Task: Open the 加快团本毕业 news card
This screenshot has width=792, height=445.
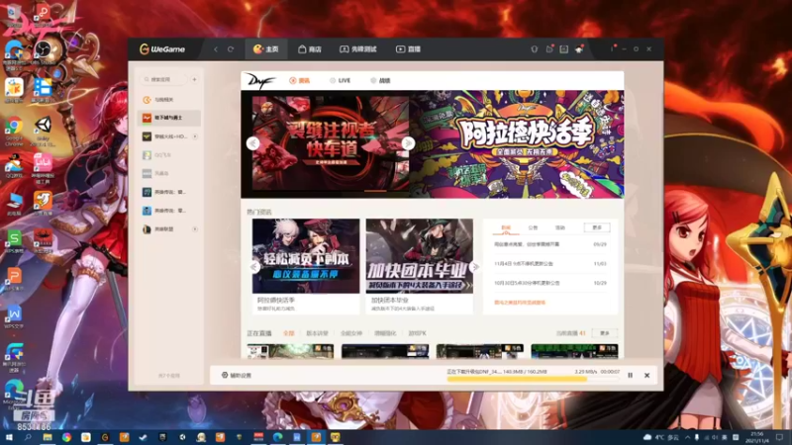Action: point(420,266)
